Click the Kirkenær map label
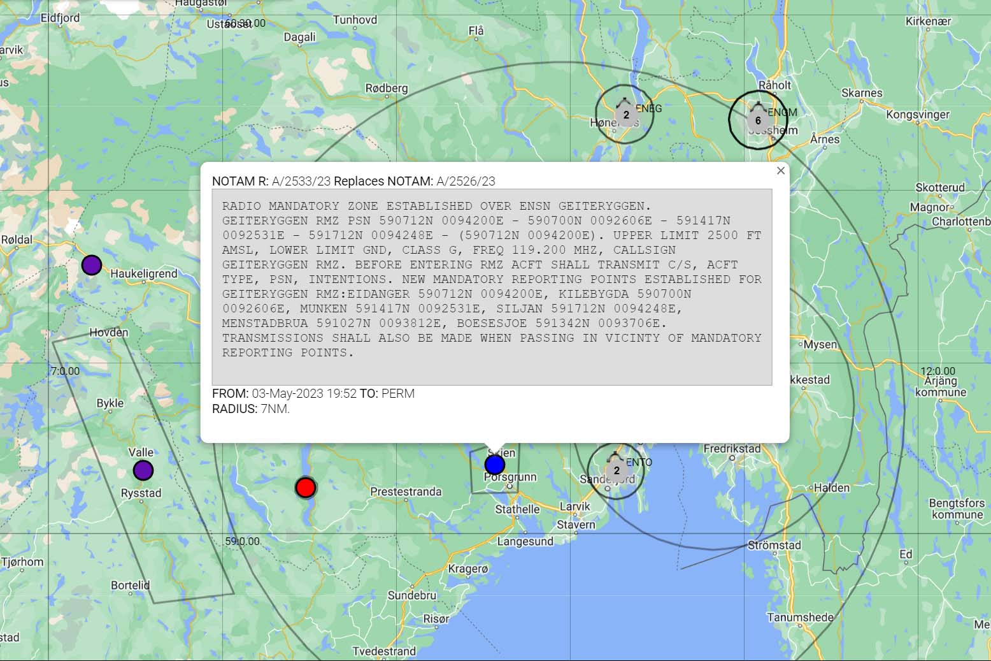991x661 pixels. point(928,21)
